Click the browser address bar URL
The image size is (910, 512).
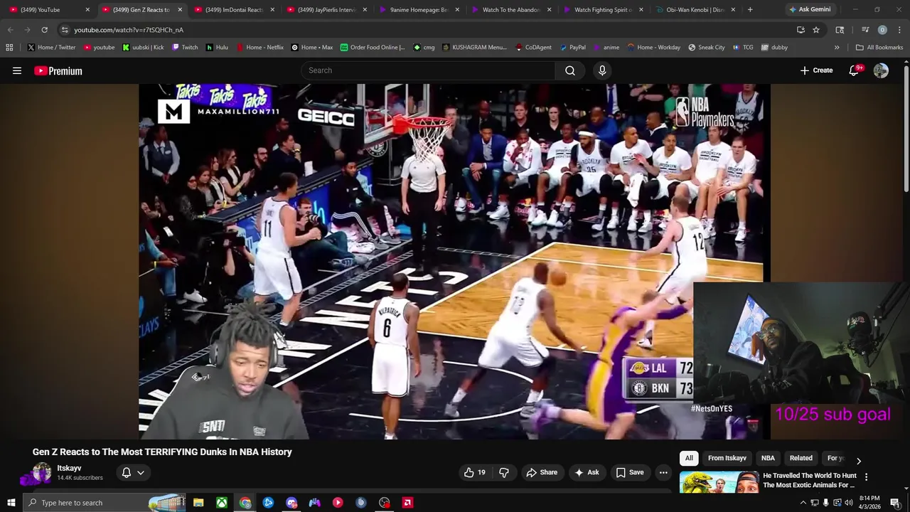pyautogui.click(x=129, y=30)
